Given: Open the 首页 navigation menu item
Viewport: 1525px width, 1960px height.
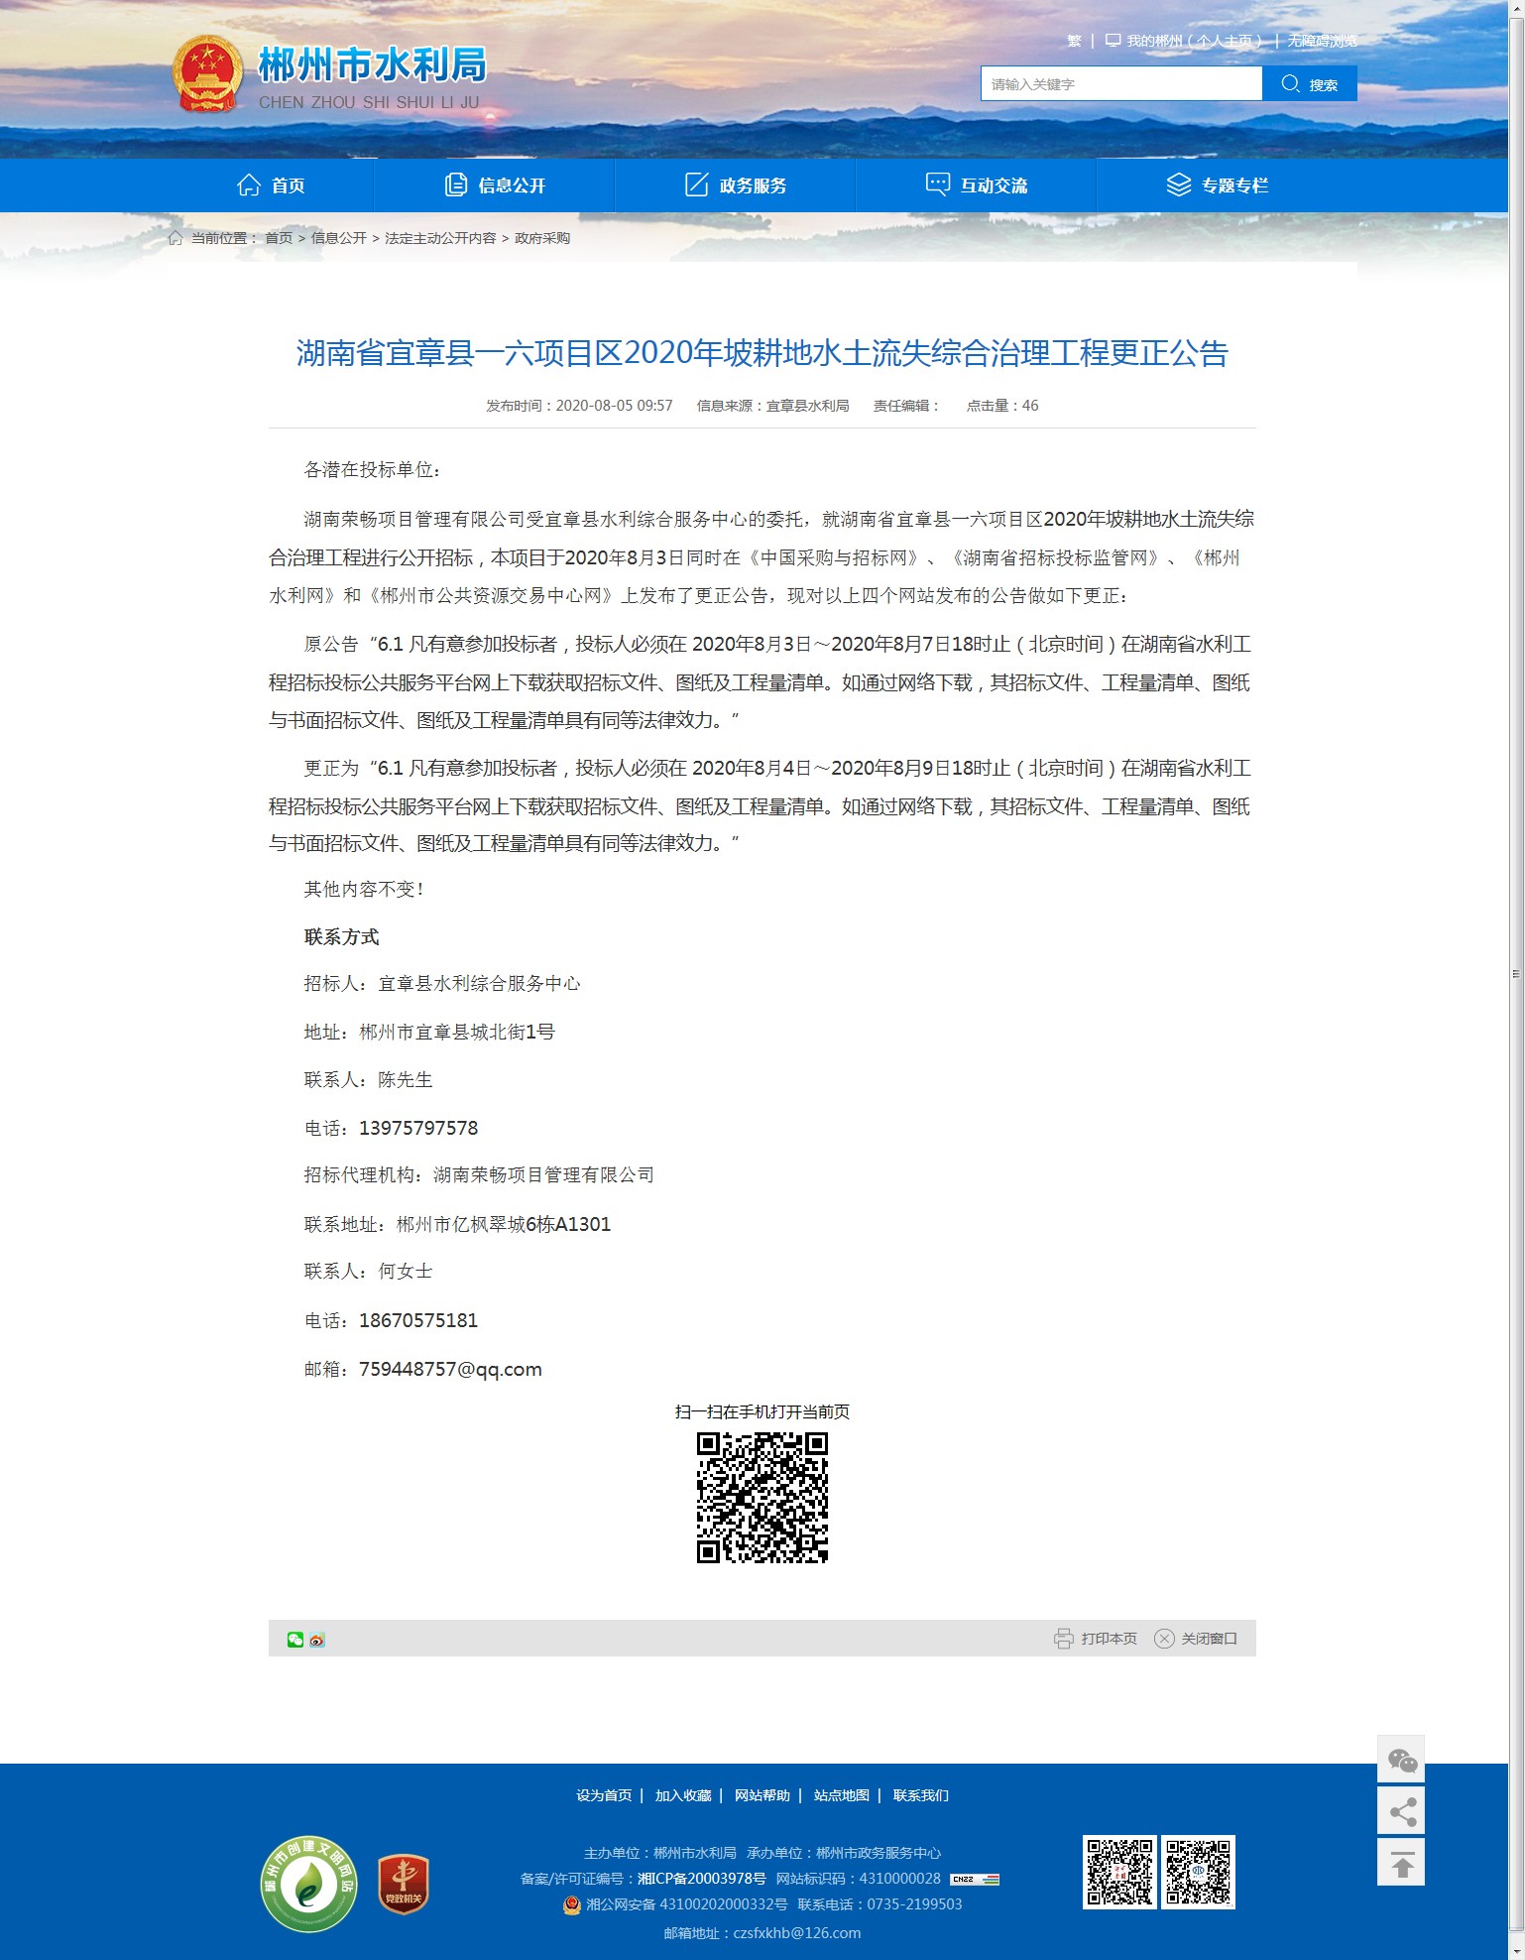Looking at the screenshot, I should tap(271, 185).
